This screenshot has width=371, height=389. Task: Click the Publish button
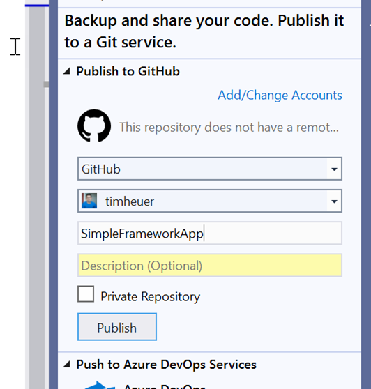pos(117,327)
